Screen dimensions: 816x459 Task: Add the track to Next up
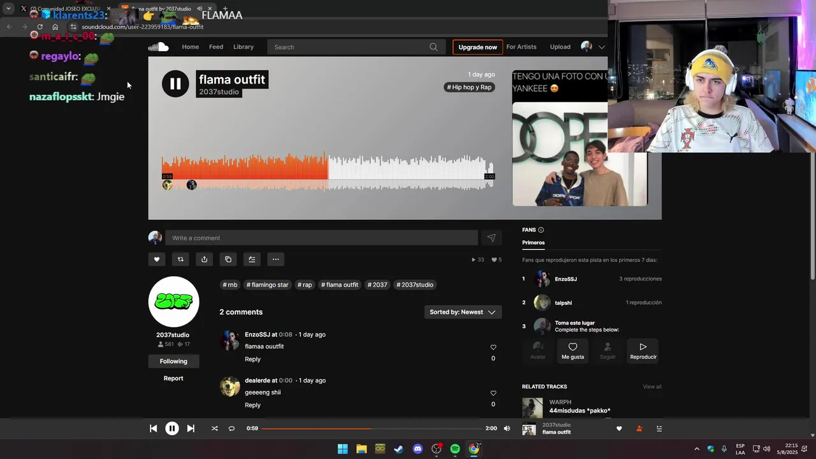tap(252, 259)
